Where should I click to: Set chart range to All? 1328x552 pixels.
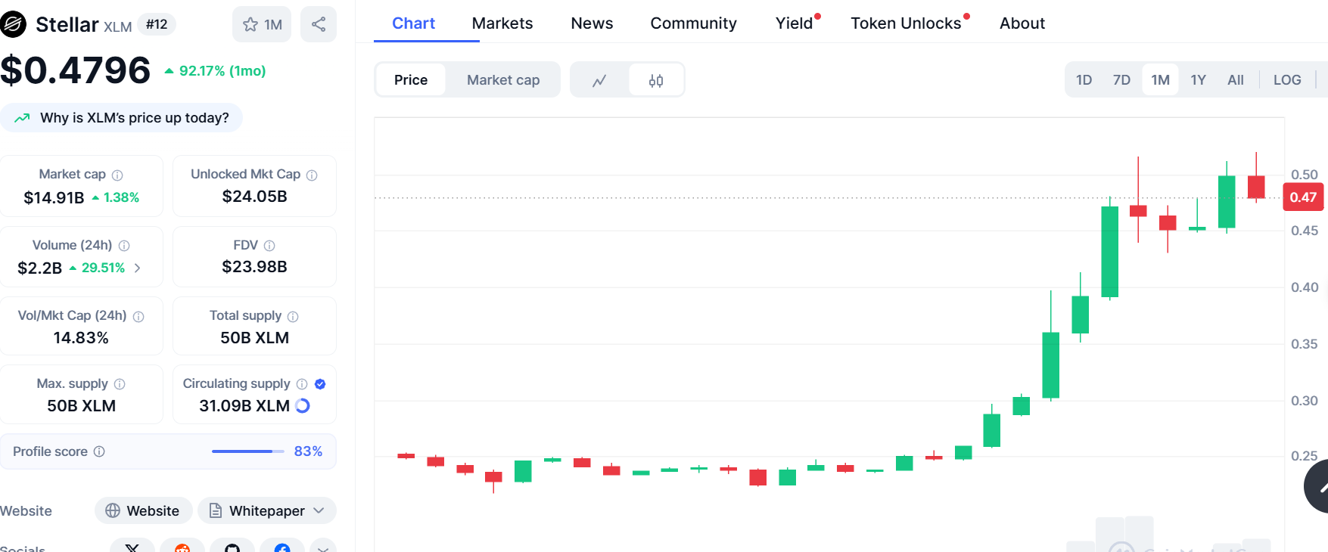(x=1235, y=80)
